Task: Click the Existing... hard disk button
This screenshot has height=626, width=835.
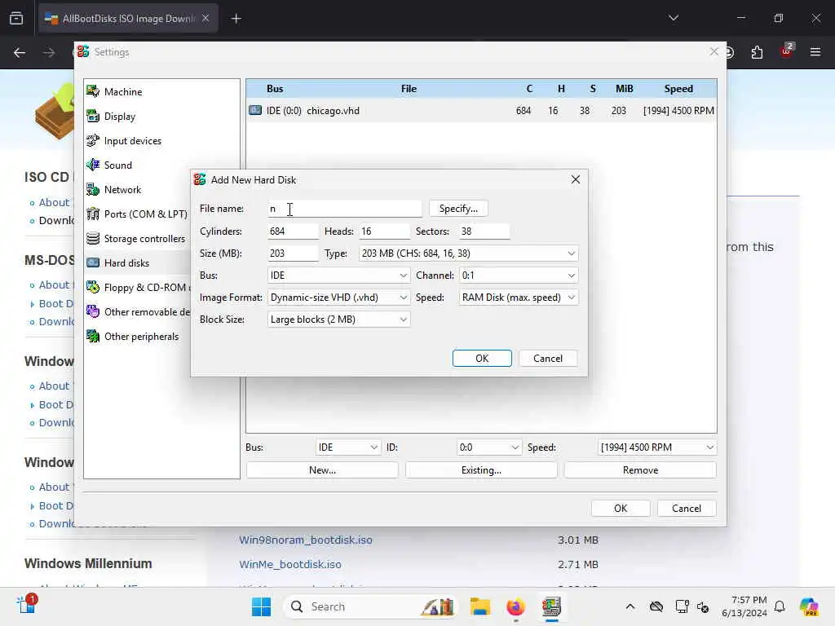Action: [x=481, y=470]
